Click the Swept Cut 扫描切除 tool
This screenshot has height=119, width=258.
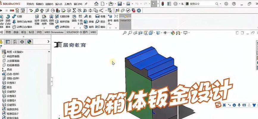click(62, 16)
